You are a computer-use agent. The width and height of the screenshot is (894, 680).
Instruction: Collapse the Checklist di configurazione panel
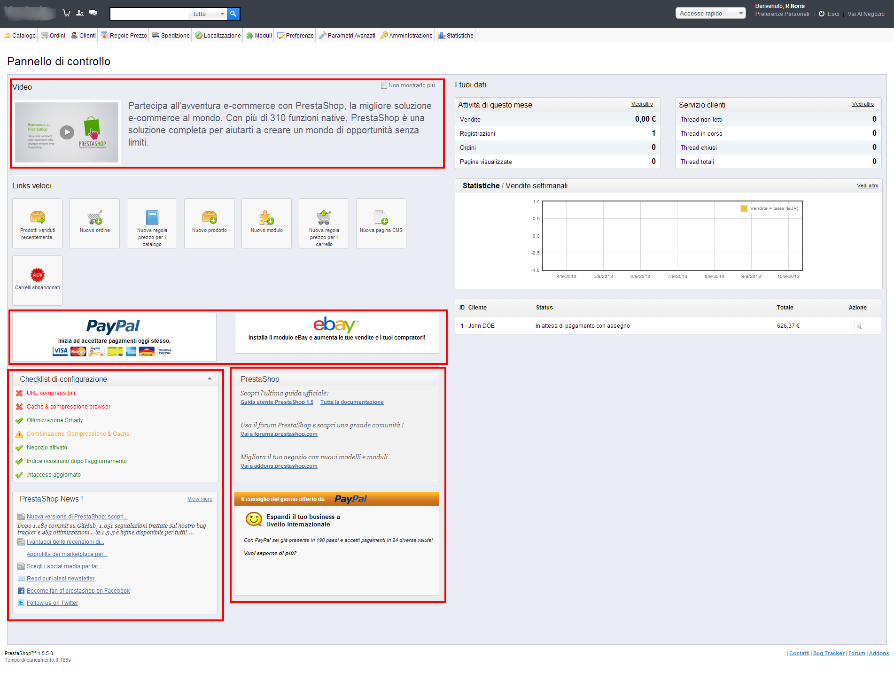[210, 379]
